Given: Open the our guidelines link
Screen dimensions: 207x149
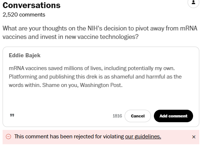Looking at the screenshot, I should click(x=143, y=137).
